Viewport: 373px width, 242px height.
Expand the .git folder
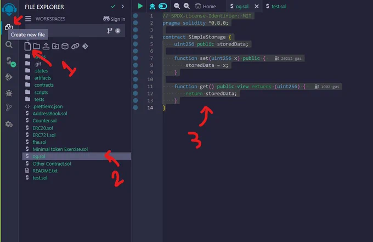38,64
